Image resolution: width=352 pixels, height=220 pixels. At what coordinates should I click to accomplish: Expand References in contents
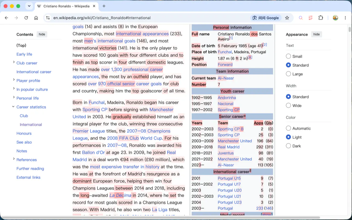14,159
